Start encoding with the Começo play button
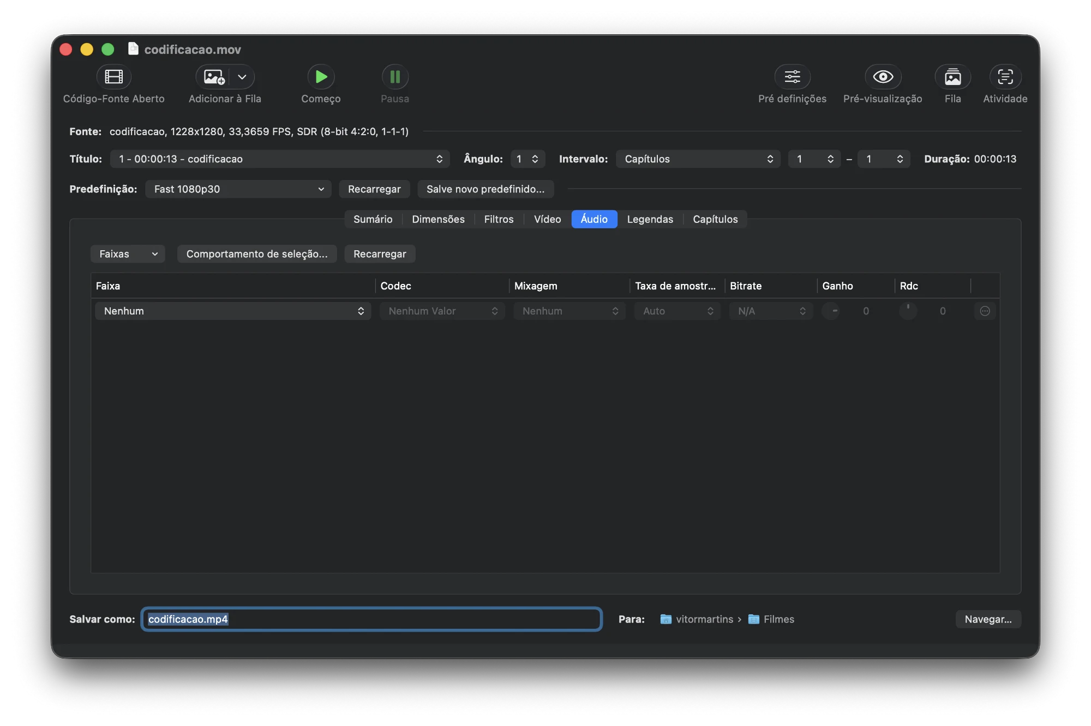The height and width of the screenshot is (726, 1091). pos(321,77)
